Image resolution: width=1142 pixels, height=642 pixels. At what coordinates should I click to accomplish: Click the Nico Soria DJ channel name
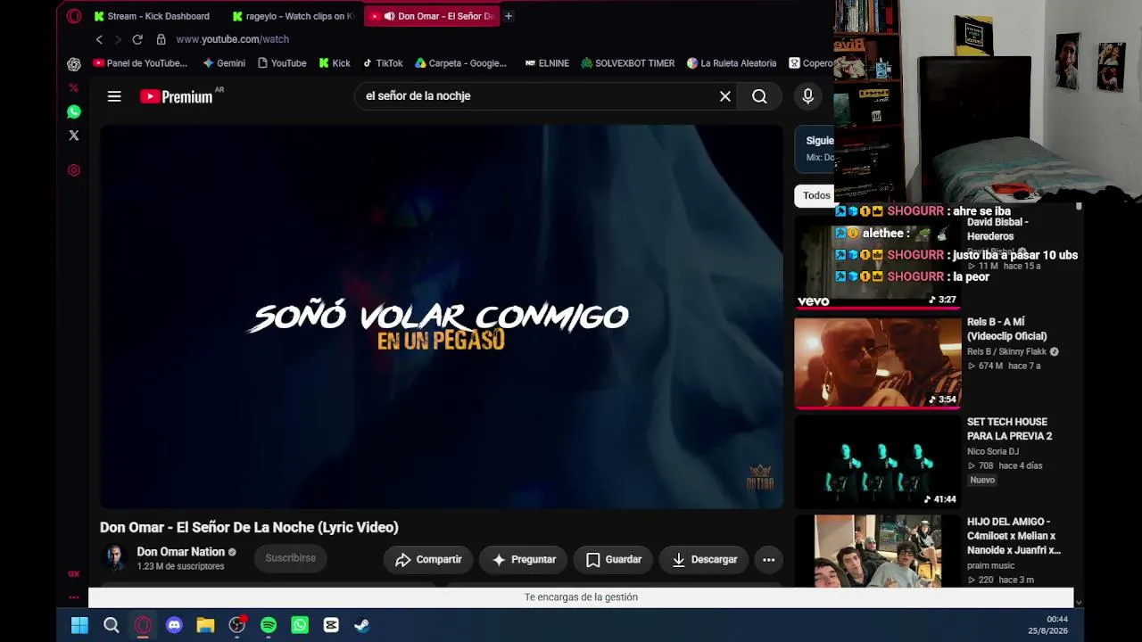tap(993, 451)
